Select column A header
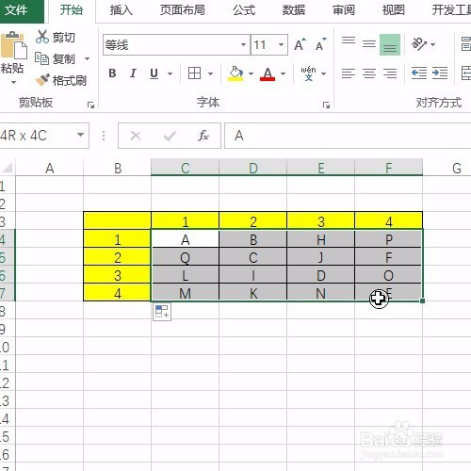This screenshot has height=471, width=471. click(x=50, y=168)
